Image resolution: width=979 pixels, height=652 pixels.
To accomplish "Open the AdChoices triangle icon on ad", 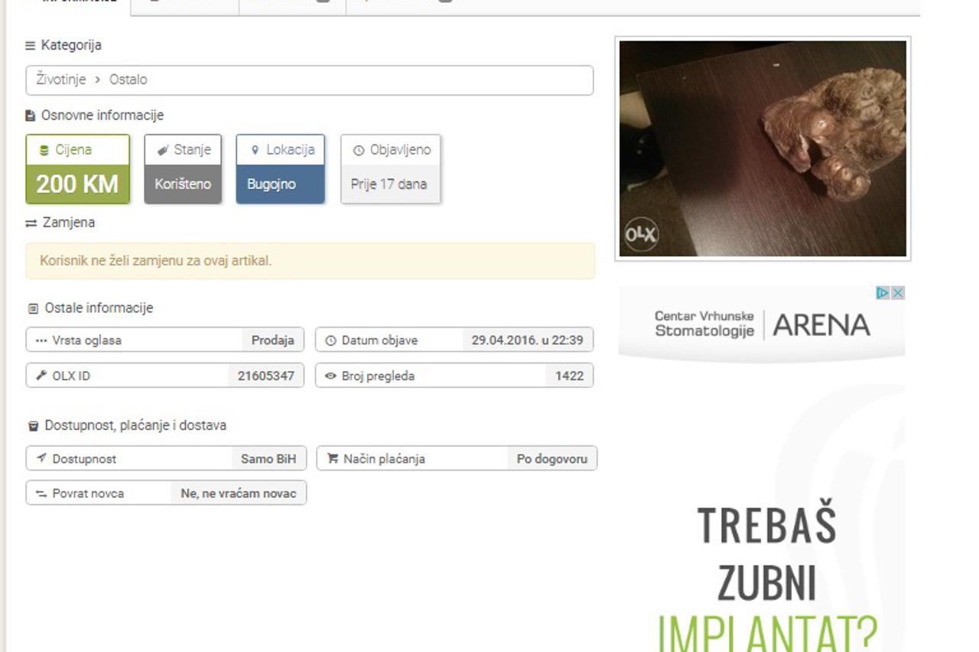I will tap(883, 293).
